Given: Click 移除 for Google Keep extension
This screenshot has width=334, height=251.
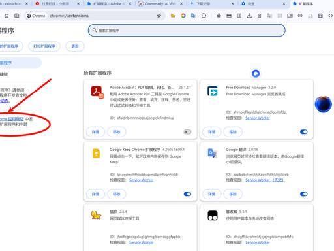Looking at the screenshot, I should 117,194.
